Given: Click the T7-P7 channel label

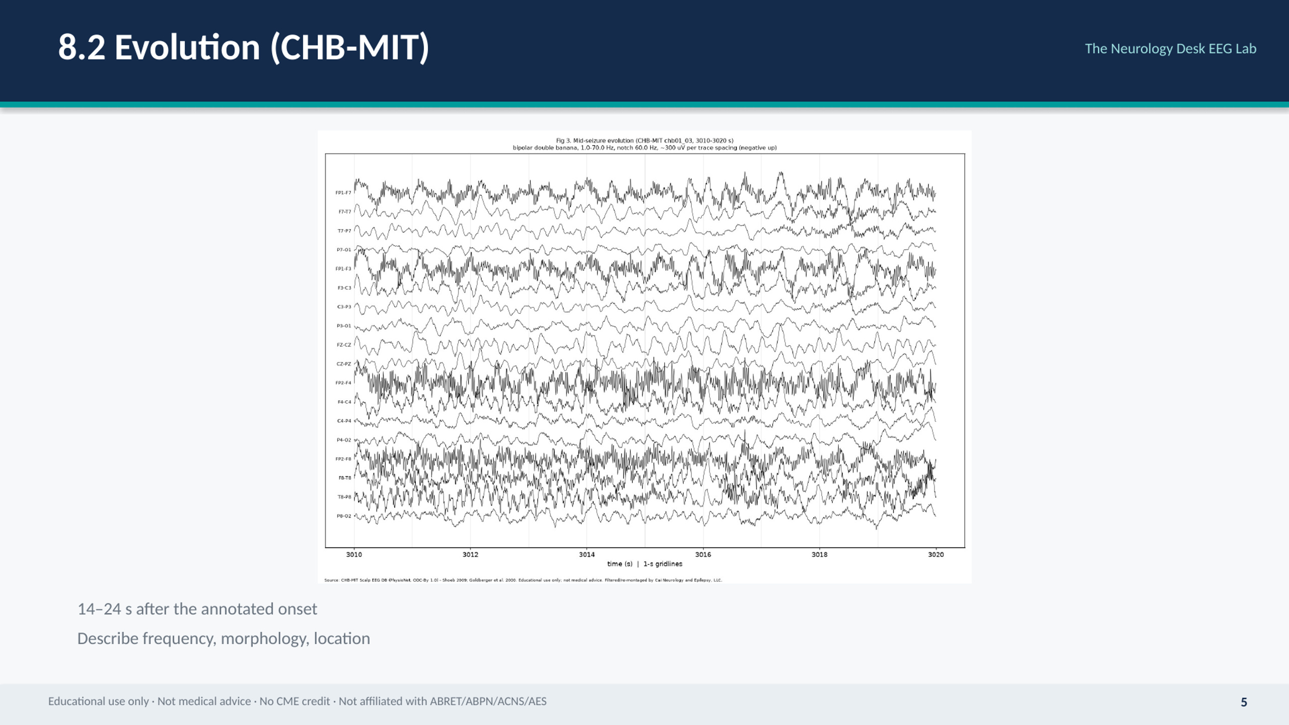Looking at the screenshot, I should [344, 231].
